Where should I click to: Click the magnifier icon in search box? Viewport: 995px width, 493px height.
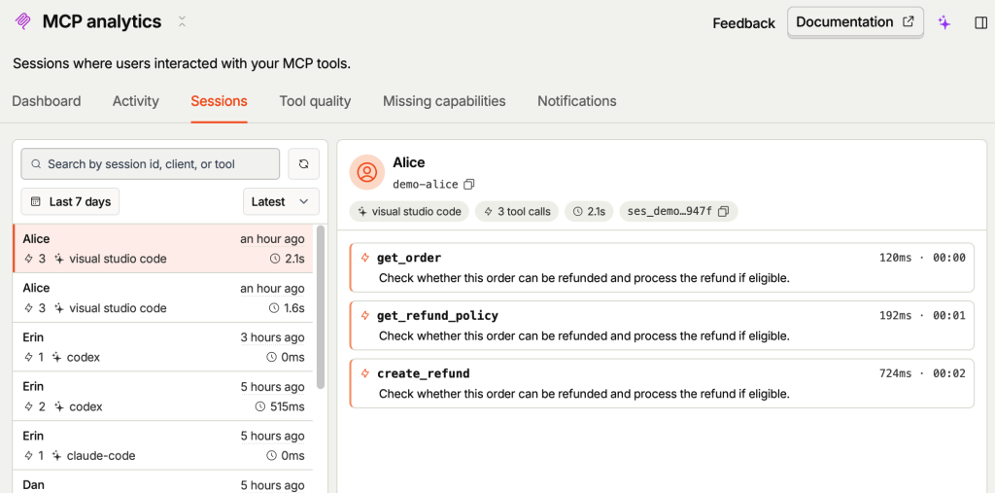pyautogui.click(x=37, y=164)
